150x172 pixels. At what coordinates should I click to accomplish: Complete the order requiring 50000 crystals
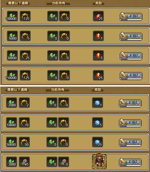point(130,142)
